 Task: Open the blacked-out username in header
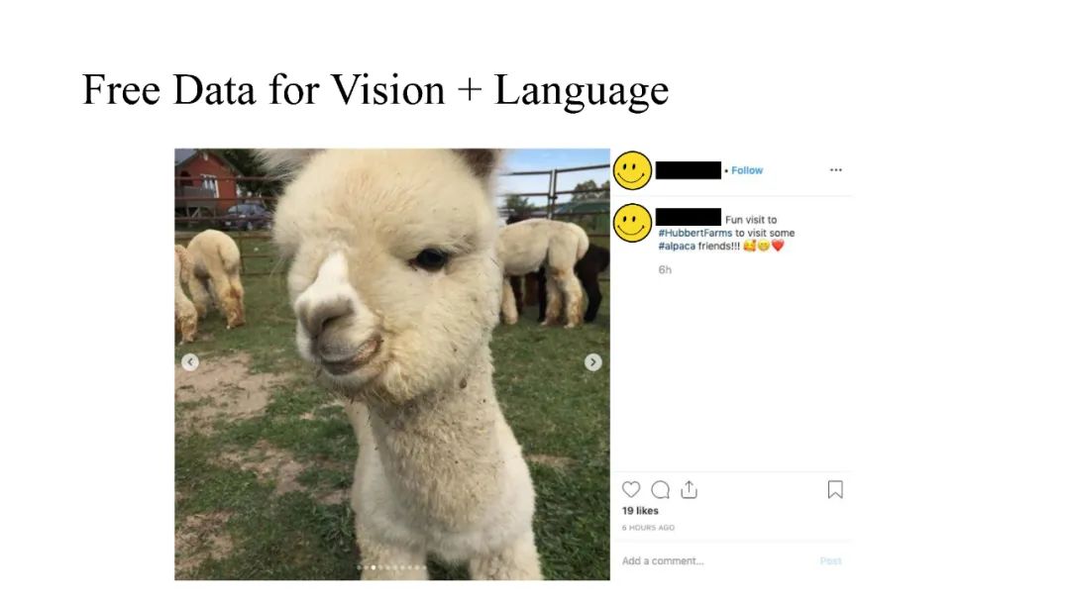688,169
